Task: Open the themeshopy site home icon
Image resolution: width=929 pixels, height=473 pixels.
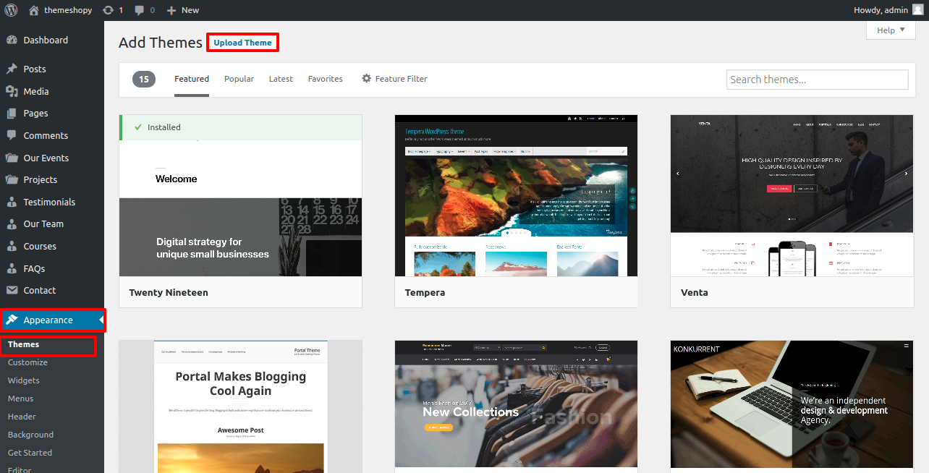Action: click(34, 10)
